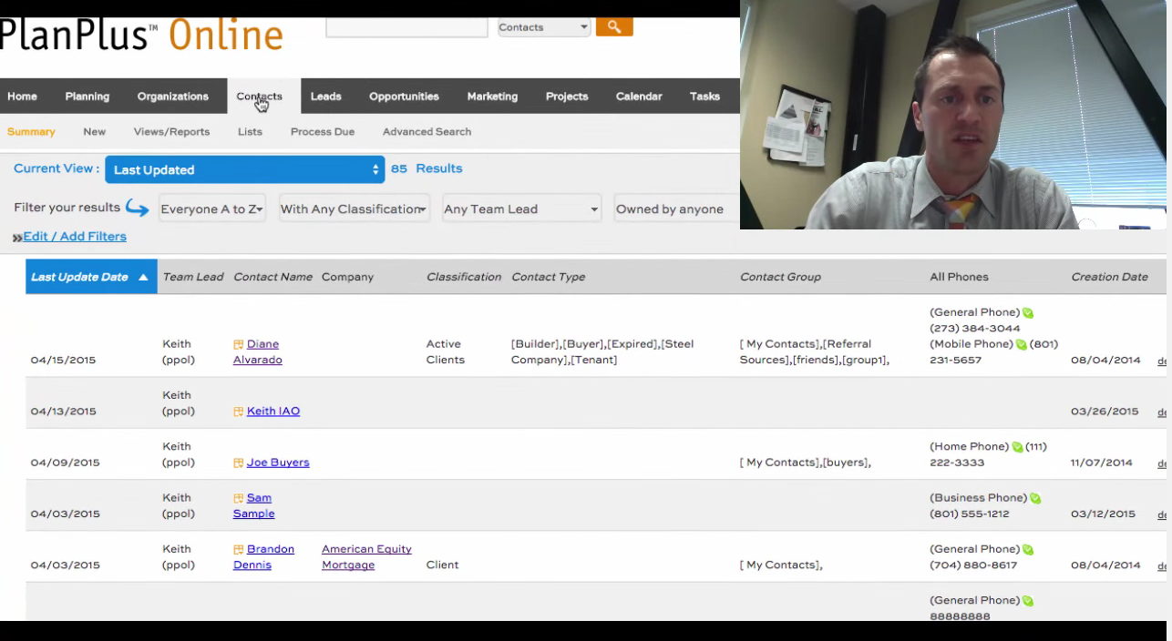The height and width of the screenshot is (641, 1172).
Task: Sort by Contact Group column header
Action: tap(781, 278)
